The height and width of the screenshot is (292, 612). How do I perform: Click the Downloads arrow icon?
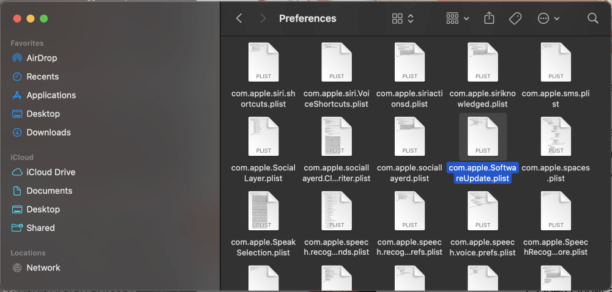click(x=17, y=133)
